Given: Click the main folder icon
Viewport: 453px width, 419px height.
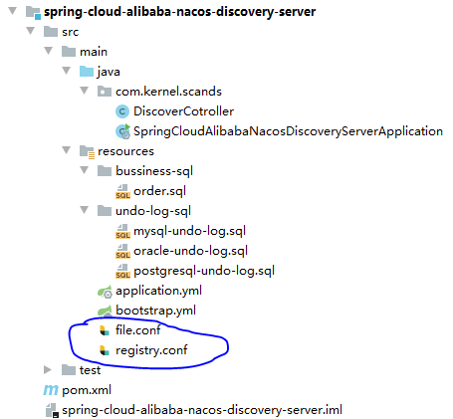Looking at the screenshot, I should coord(69,52).
